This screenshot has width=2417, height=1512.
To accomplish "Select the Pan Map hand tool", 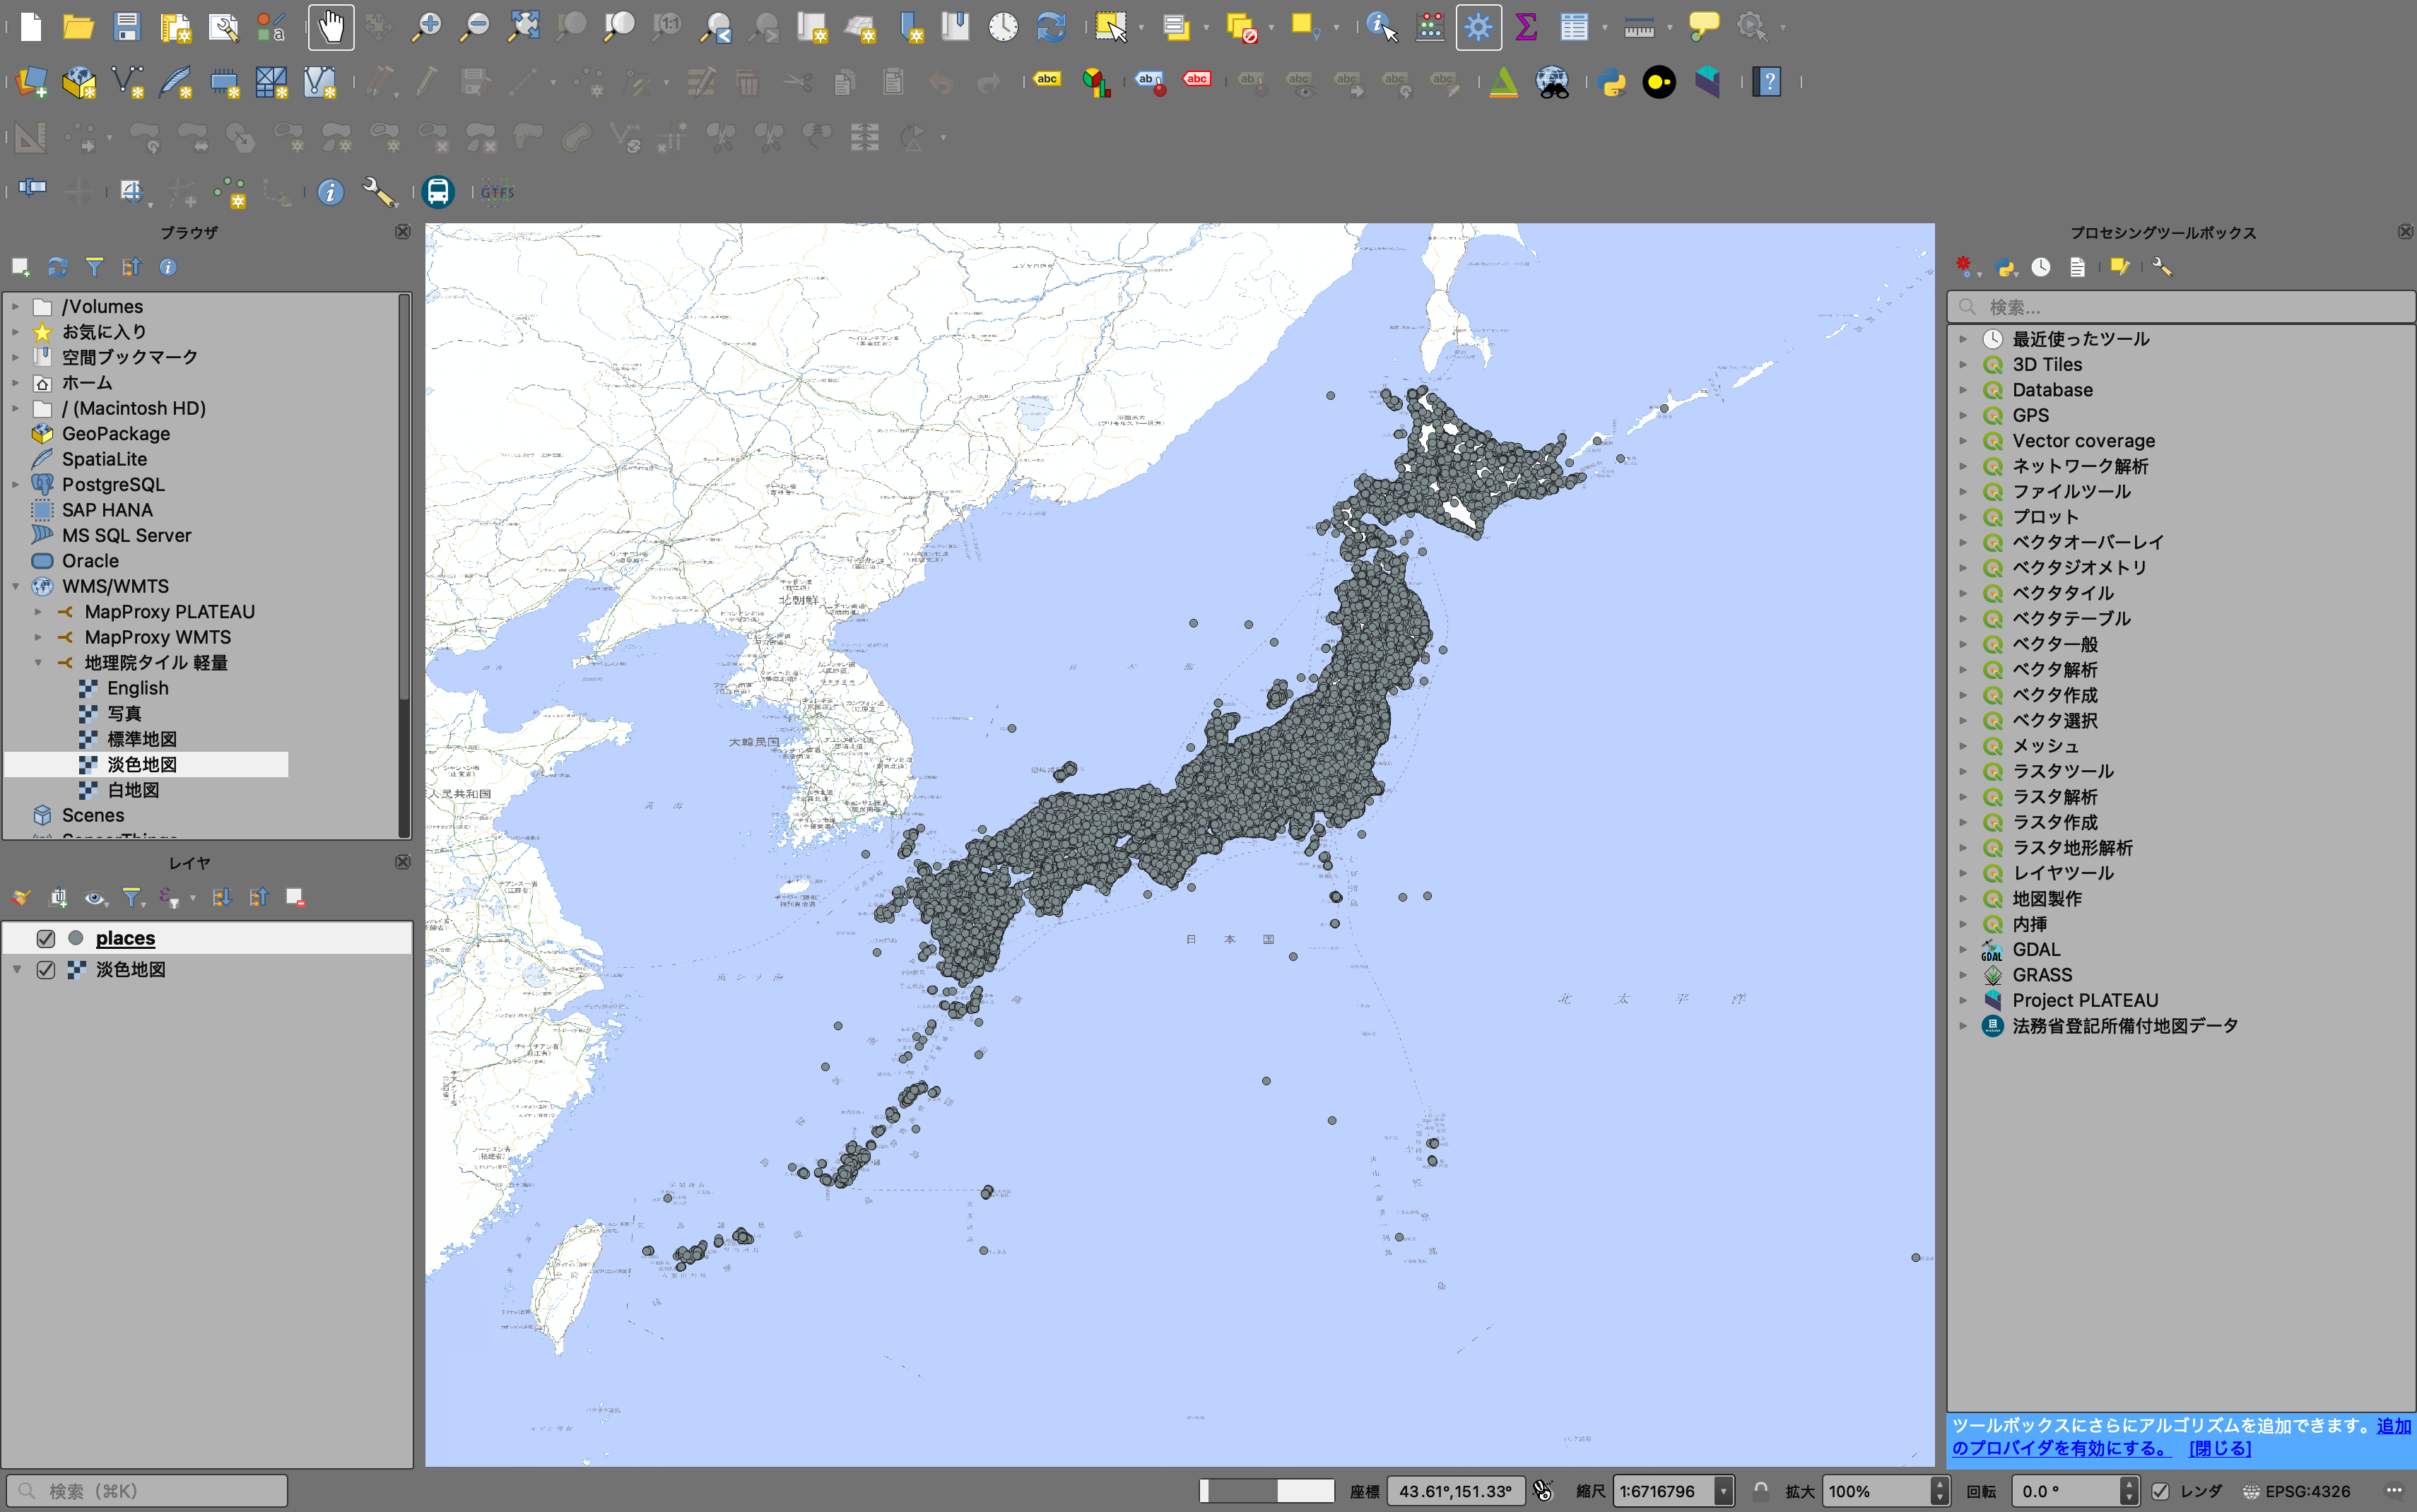I will click(x=331, y=27).
